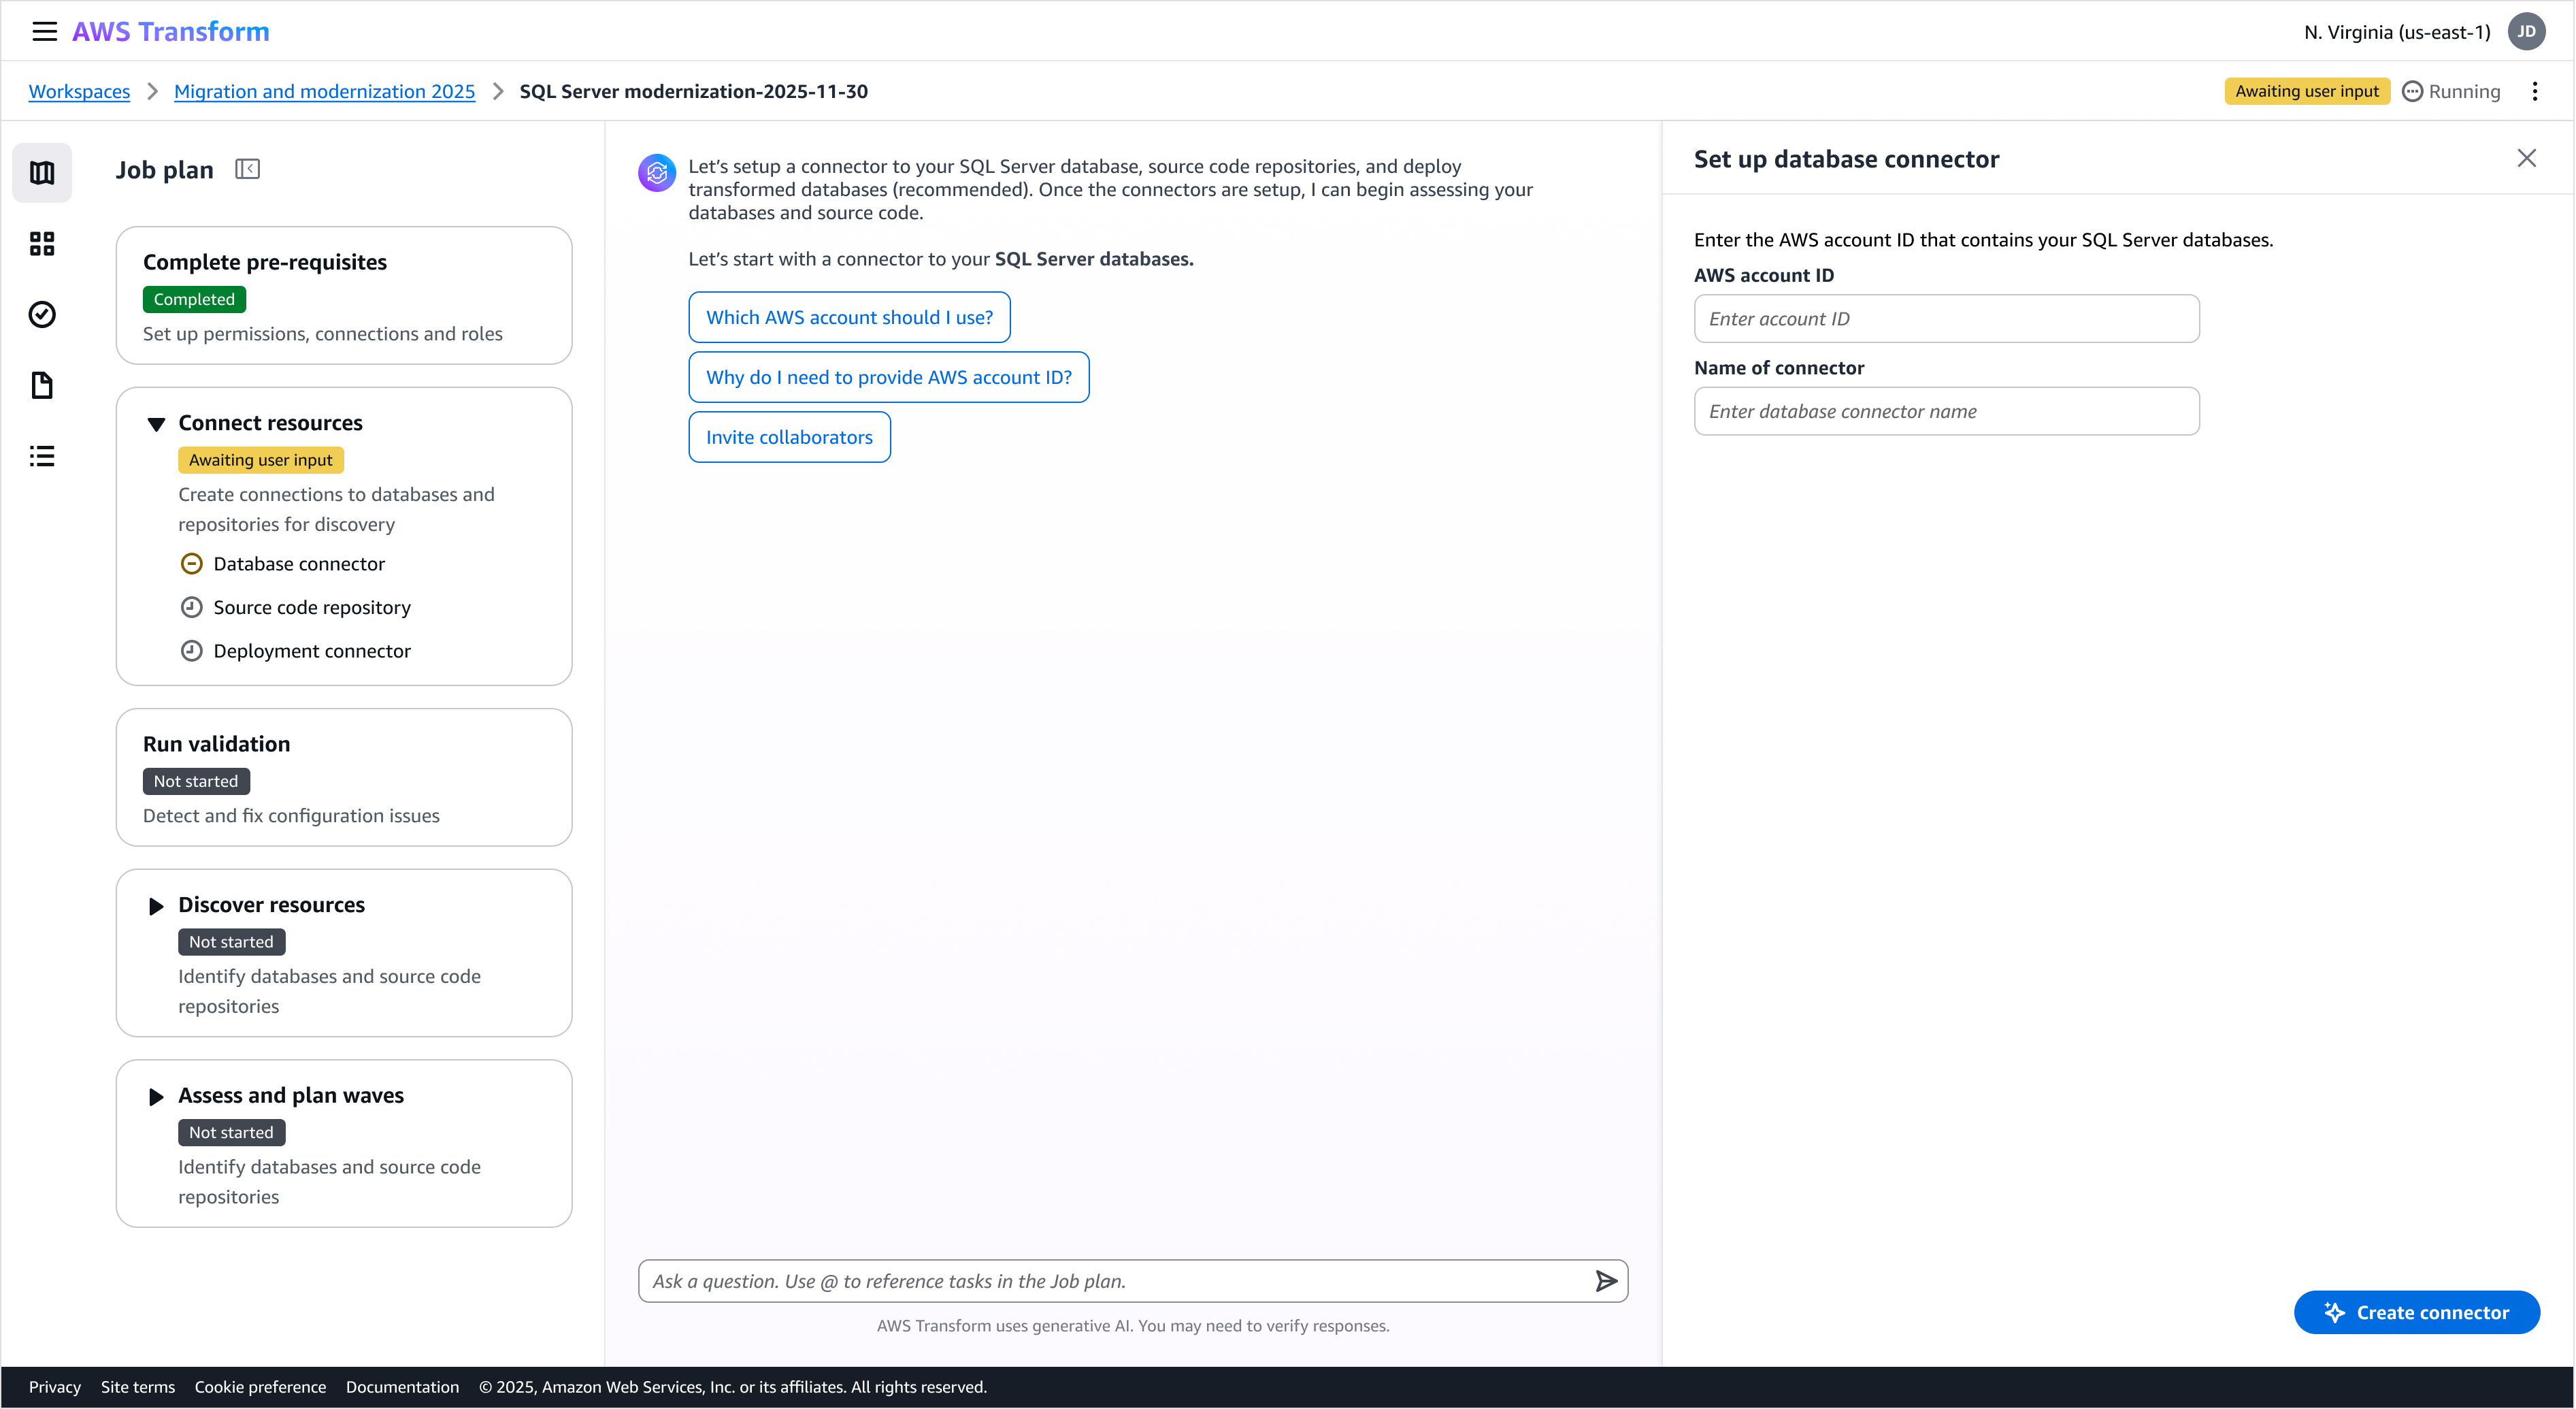This screenshot has height=1409, width=2576.
Task: Click the JD user avatar
Action: click(x=2526, y=31)
